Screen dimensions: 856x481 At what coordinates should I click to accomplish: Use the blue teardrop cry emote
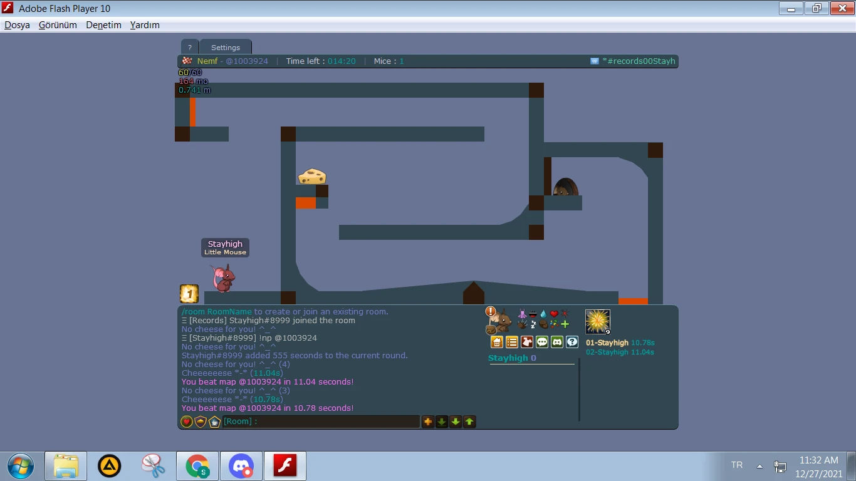pos(543,314)
